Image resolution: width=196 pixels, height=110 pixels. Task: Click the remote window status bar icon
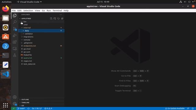coord(13,108)
